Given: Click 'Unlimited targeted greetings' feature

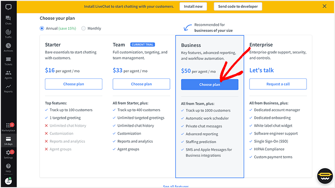Looking at the screenshot, I should click(x=141, y=118).
